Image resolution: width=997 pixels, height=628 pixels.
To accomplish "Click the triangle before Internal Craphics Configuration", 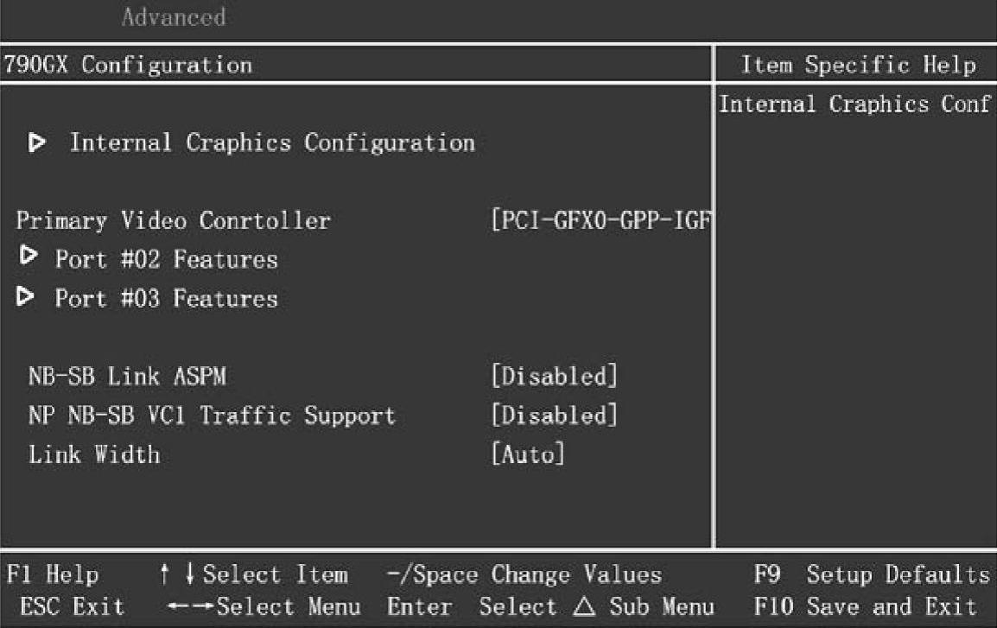I will pyautogui.click(x=37, y=143).
